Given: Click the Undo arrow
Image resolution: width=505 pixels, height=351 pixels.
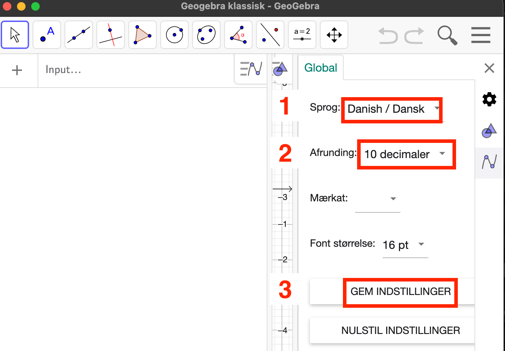Looking at the screenshot, I should pos(388,35).
